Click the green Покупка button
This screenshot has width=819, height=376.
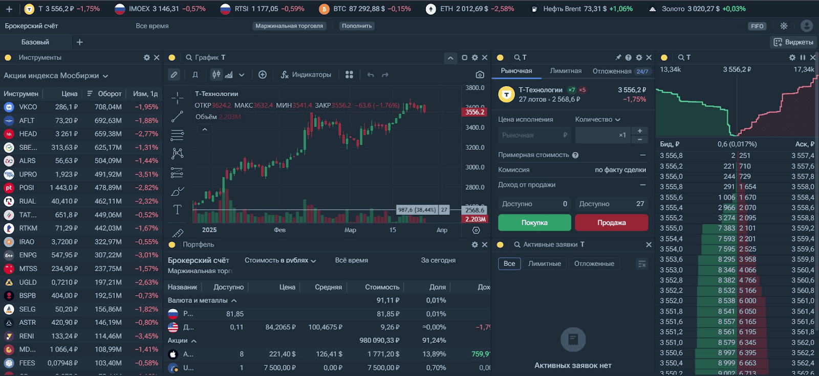point(534,223)
